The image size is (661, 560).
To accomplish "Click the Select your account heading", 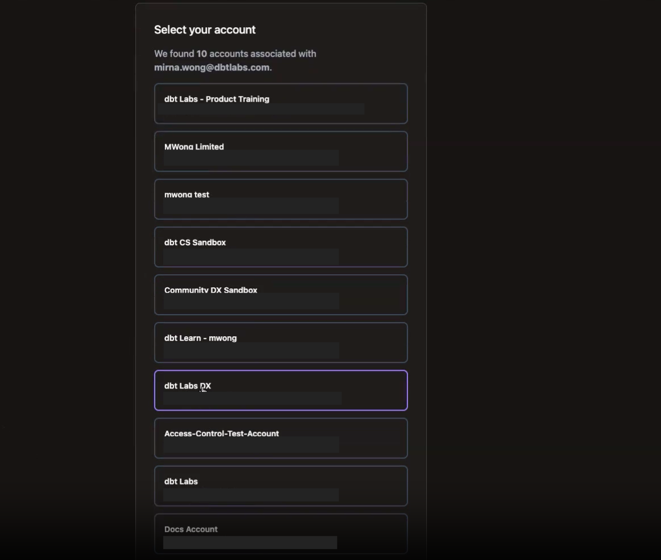I will (205, 30).
